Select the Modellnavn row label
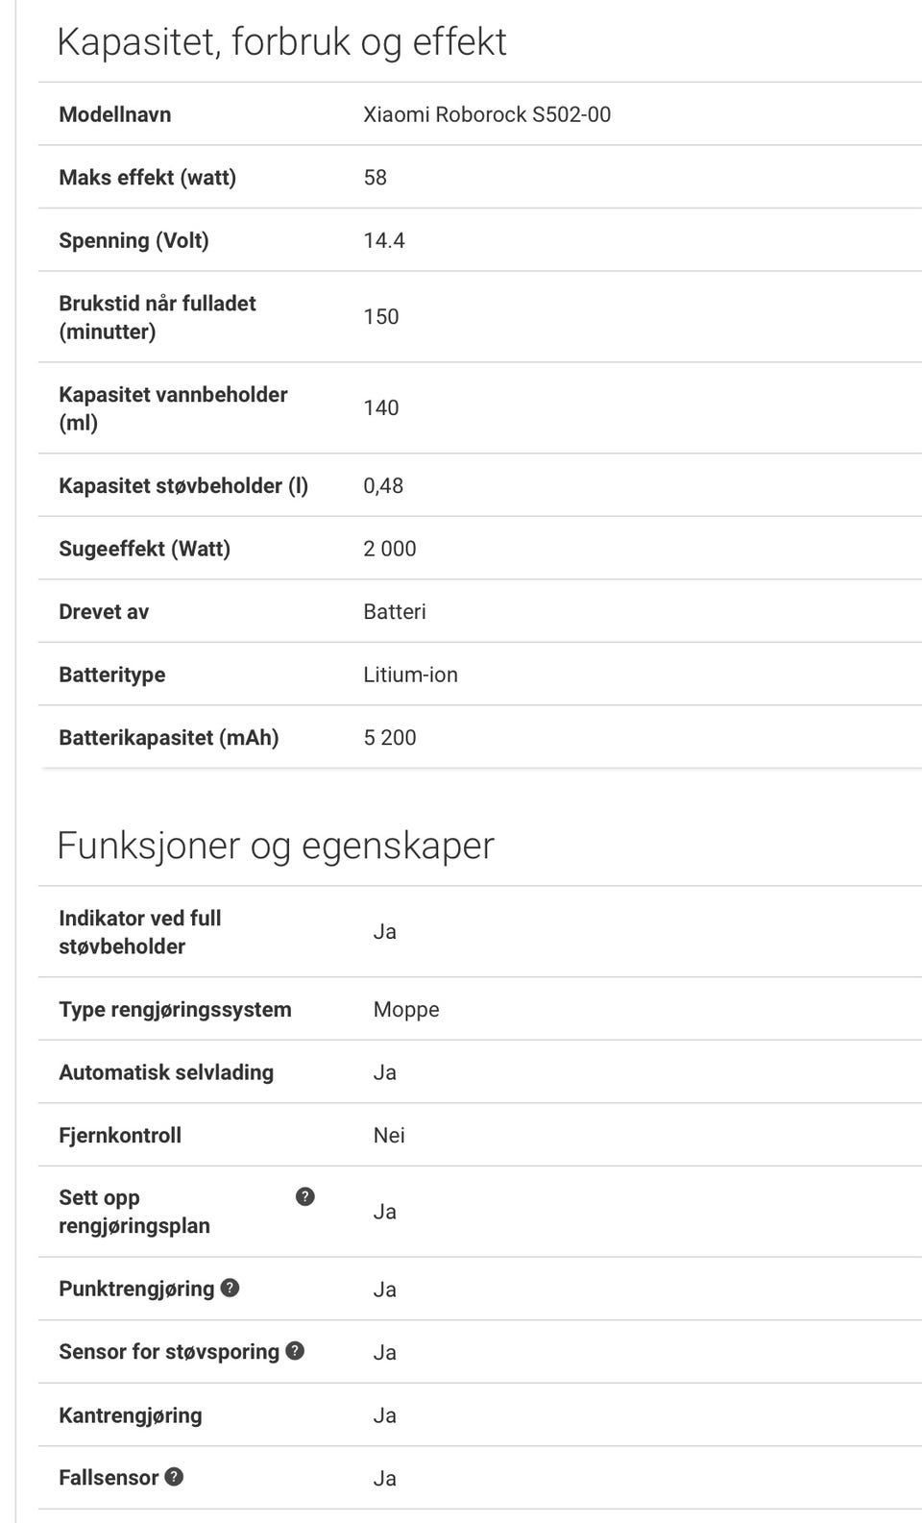 115,114
